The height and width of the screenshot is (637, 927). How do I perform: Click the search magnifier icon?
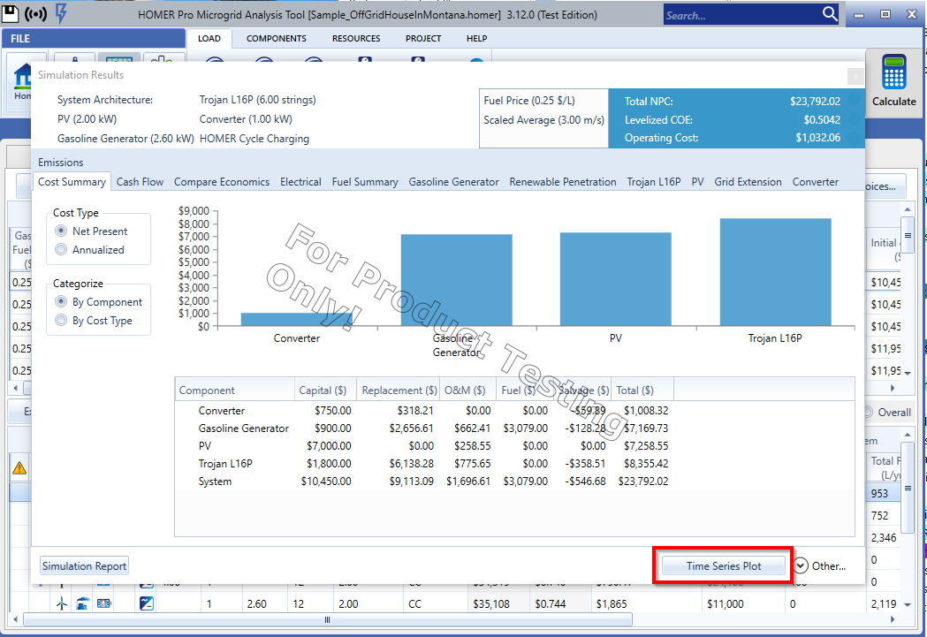(x=830, y=14)
